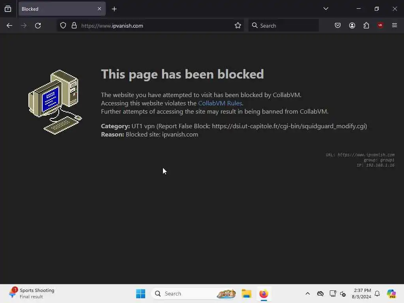Close the Firefox window

tap(395, 9)
